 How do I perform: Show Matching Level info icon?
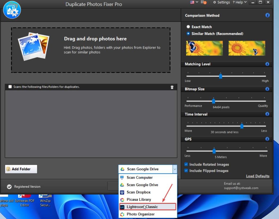coord(267,64)
